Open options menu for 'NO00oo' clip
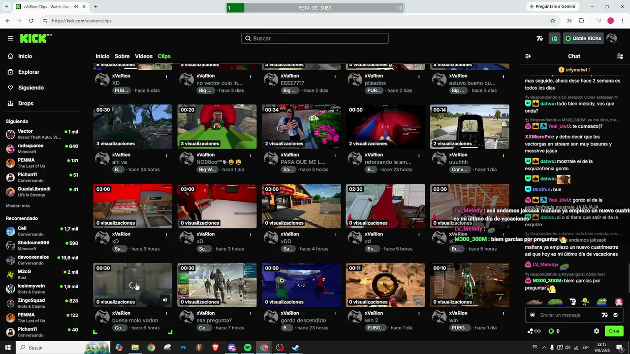 251,155
